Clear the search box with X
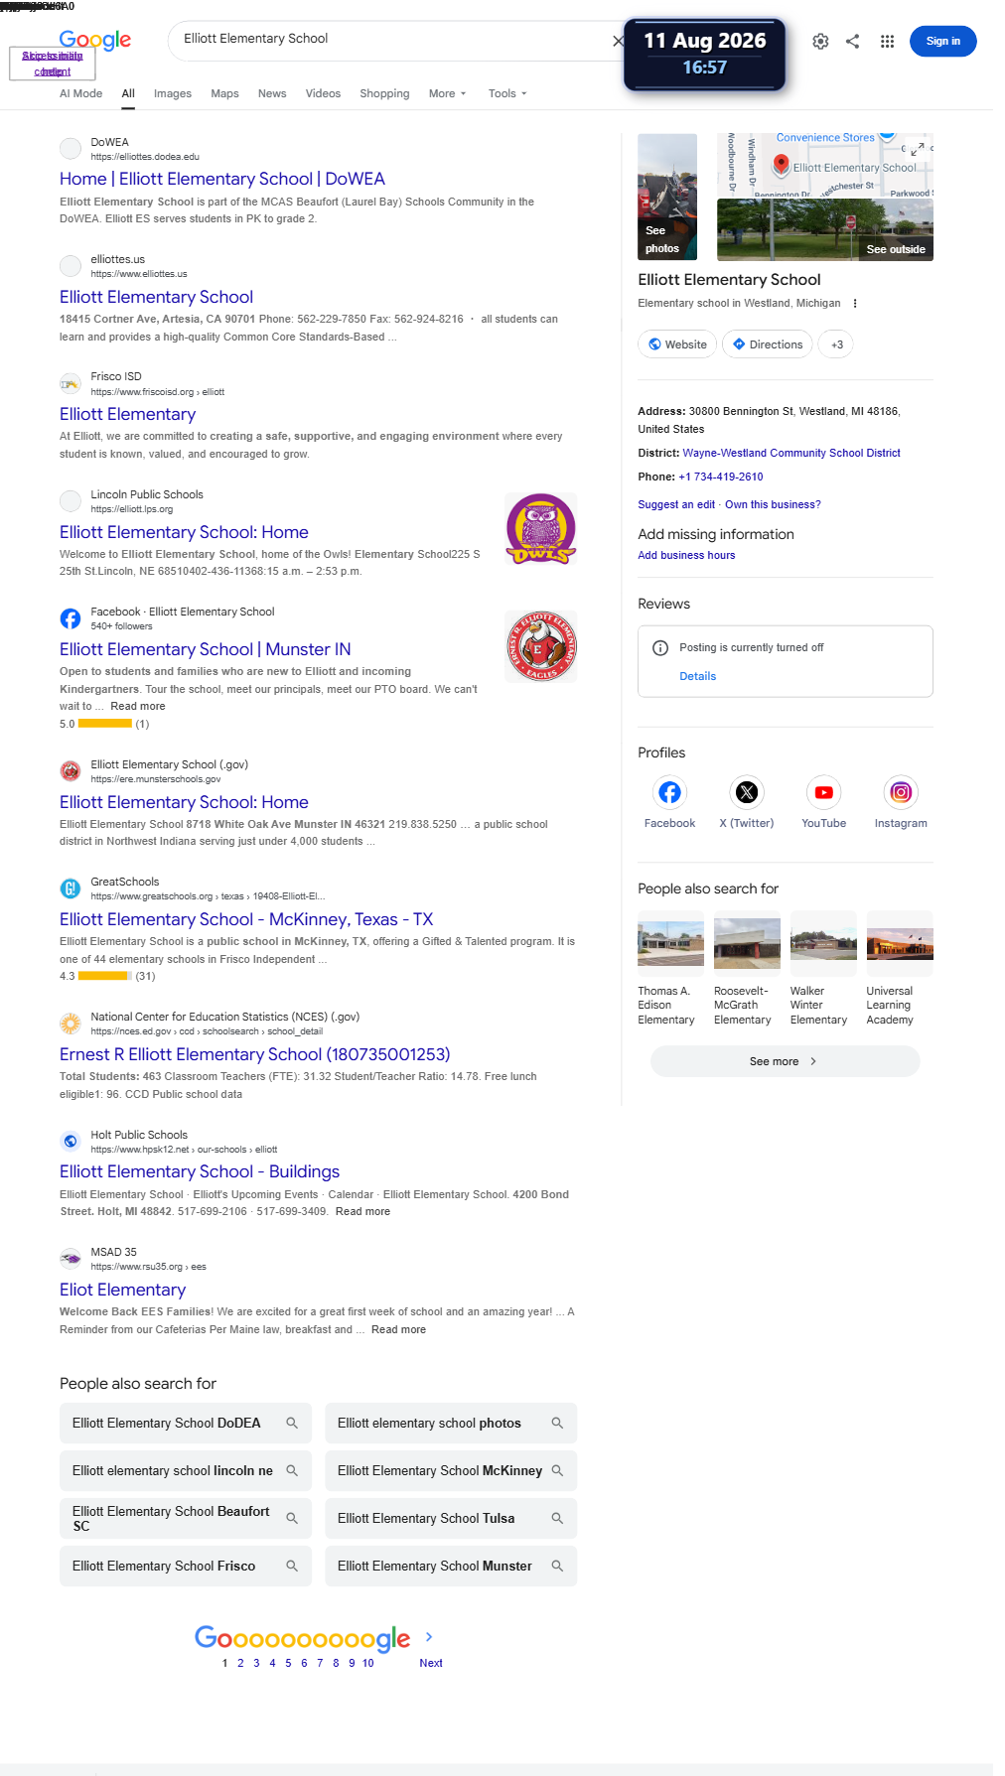 618,42
